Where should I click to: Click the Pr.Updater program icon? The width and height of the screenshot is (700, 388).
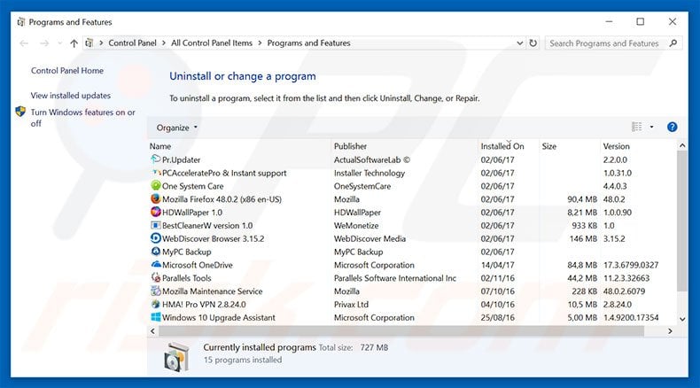click(x=155, y=159)
